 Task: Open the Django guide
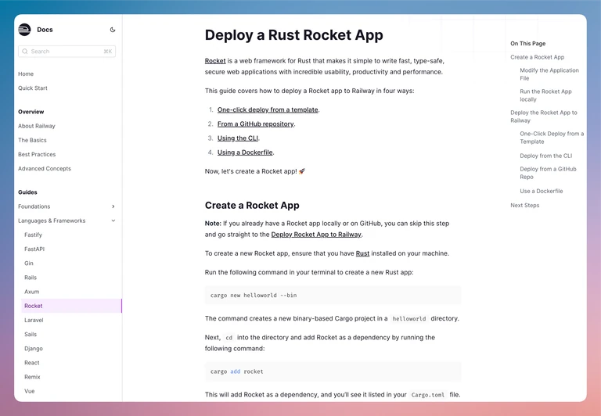click(34, 349)
